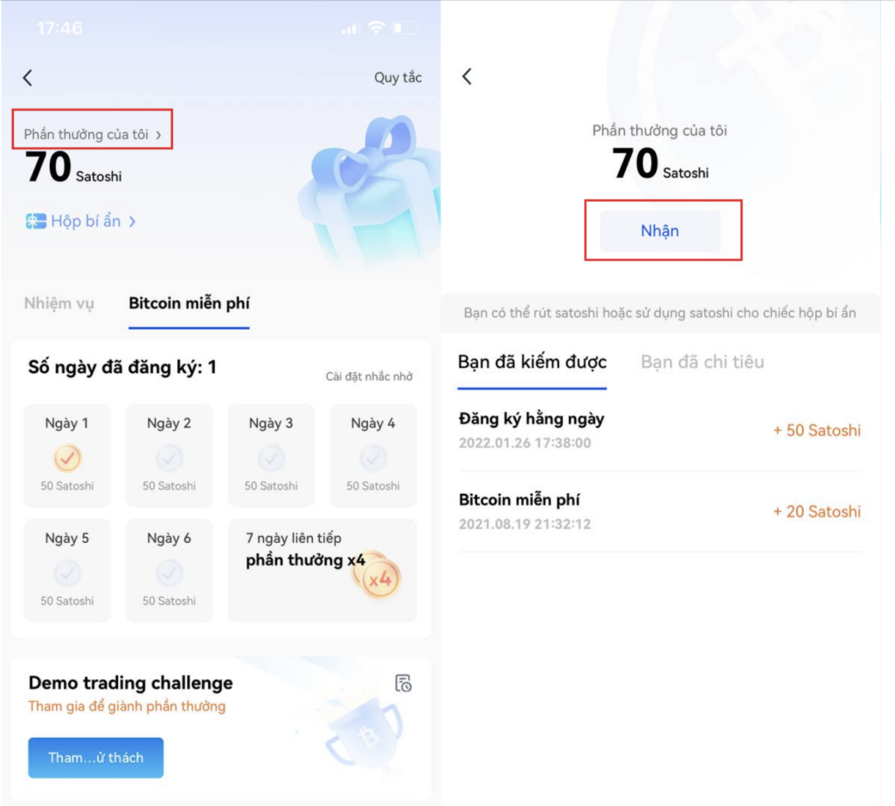This screenshot has width=895, height=806.
Task: Tap the checked Ngày 1 check-in mark
Action: pyautogui.click(x=67, y=458)
